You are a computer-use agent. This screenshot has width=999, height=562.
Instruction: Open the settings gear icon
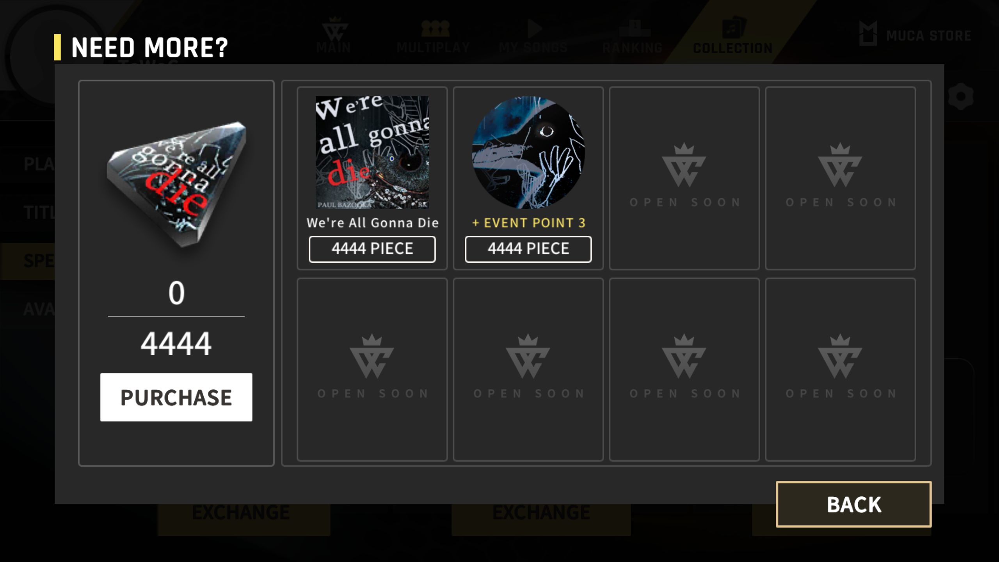pos(960,96)
